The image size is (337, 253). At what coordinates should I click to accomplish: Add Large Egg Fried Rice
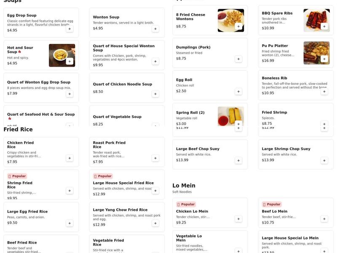(70, 223)
